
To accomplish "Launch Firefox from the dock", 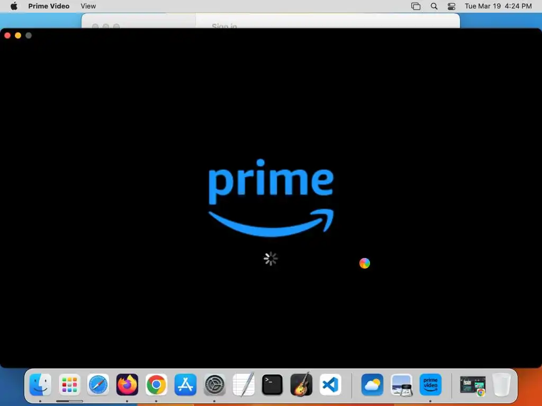I will [x=127, y=384].
